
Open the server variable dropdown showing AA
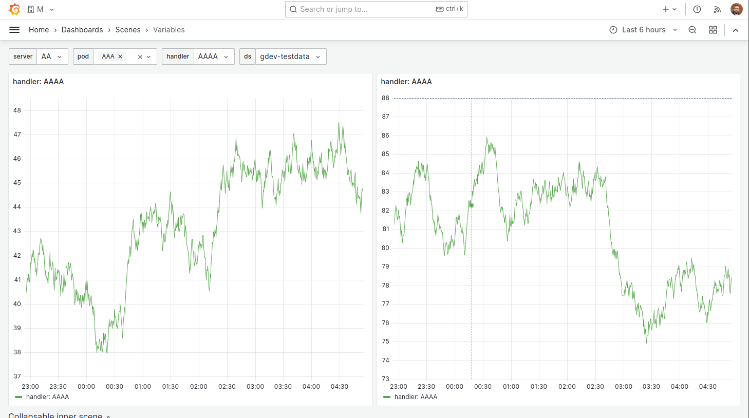pyautogui.click(x=52, y=56)
